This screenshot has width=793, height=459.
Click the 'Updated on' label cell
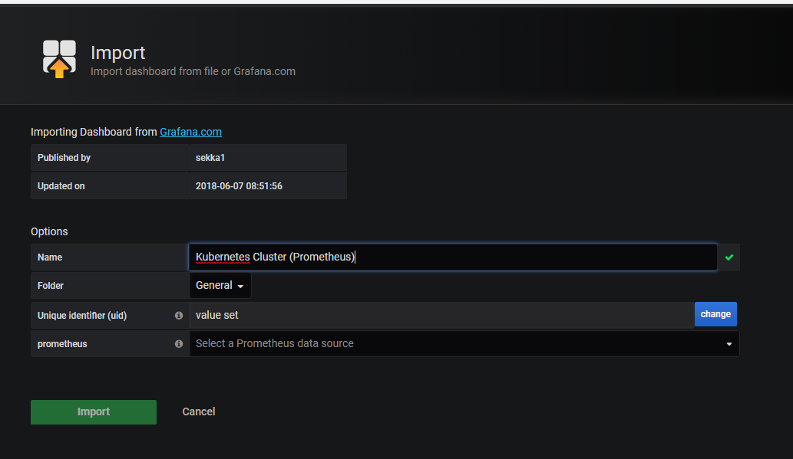[x=110, y=185]
